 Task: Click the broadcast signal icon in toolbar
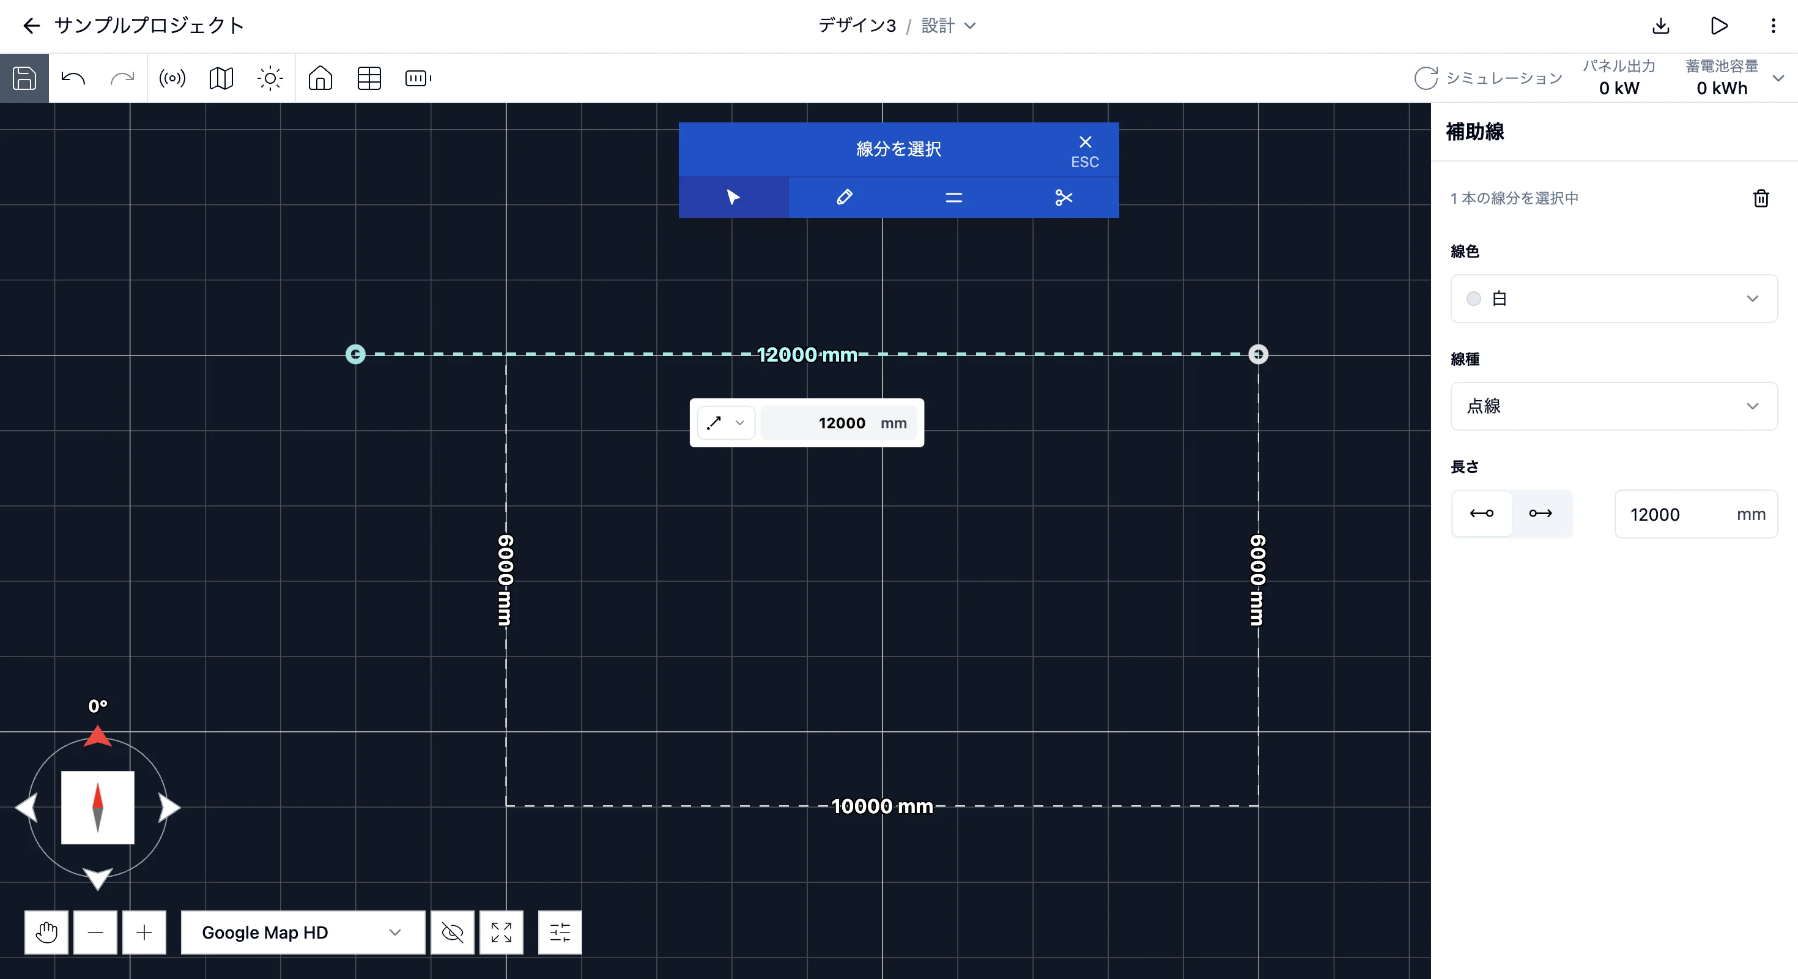click(x=172, y=78)
